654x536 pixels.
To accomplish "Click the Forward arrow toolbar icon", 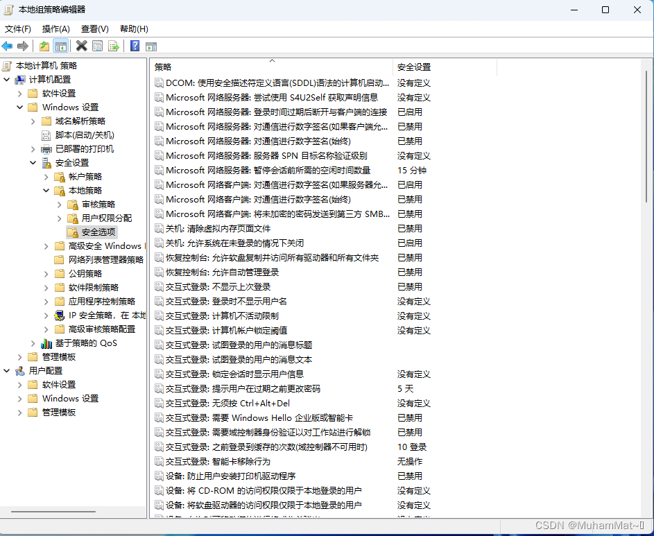I will coord(23,46).
